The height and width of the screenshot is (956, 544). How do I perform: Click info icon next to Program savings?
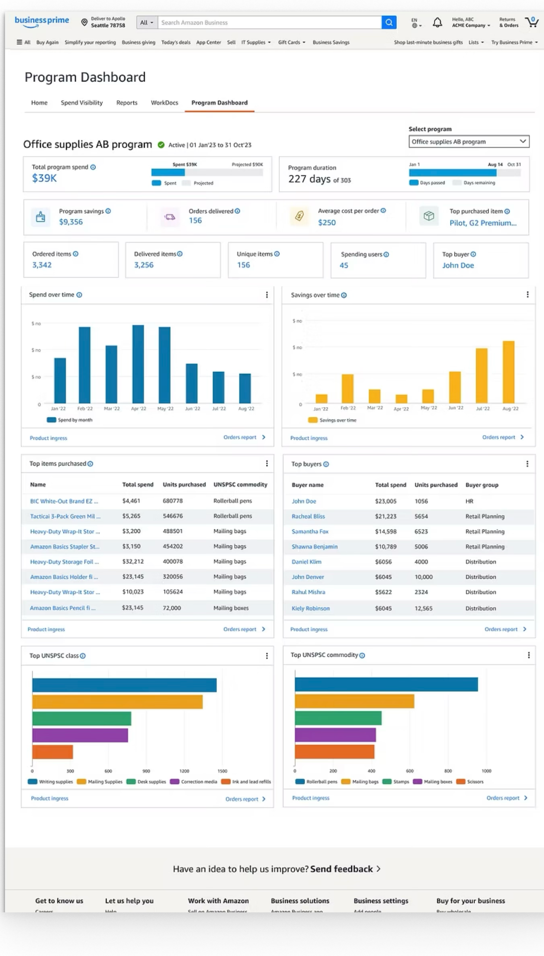108,211
